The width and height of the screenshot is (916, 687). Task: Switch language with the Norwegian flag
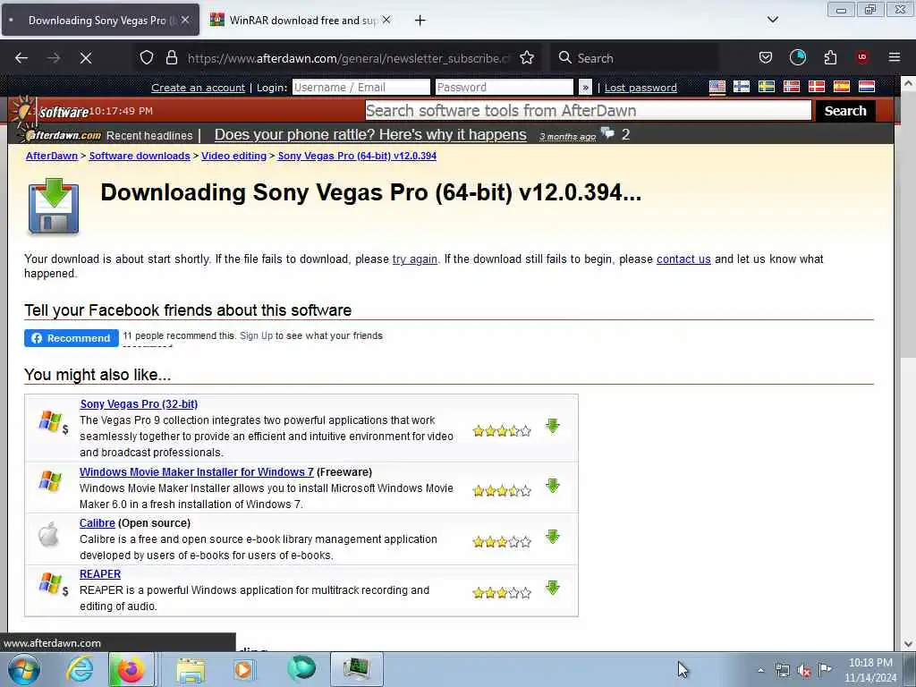[792, 87]
